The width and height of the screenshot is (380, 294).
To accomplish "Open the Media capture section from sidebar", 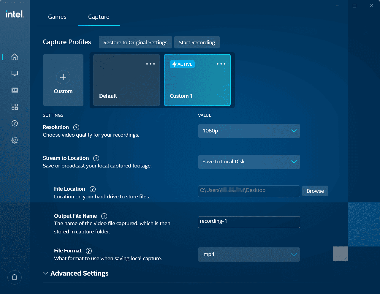I will pos(14,90).
